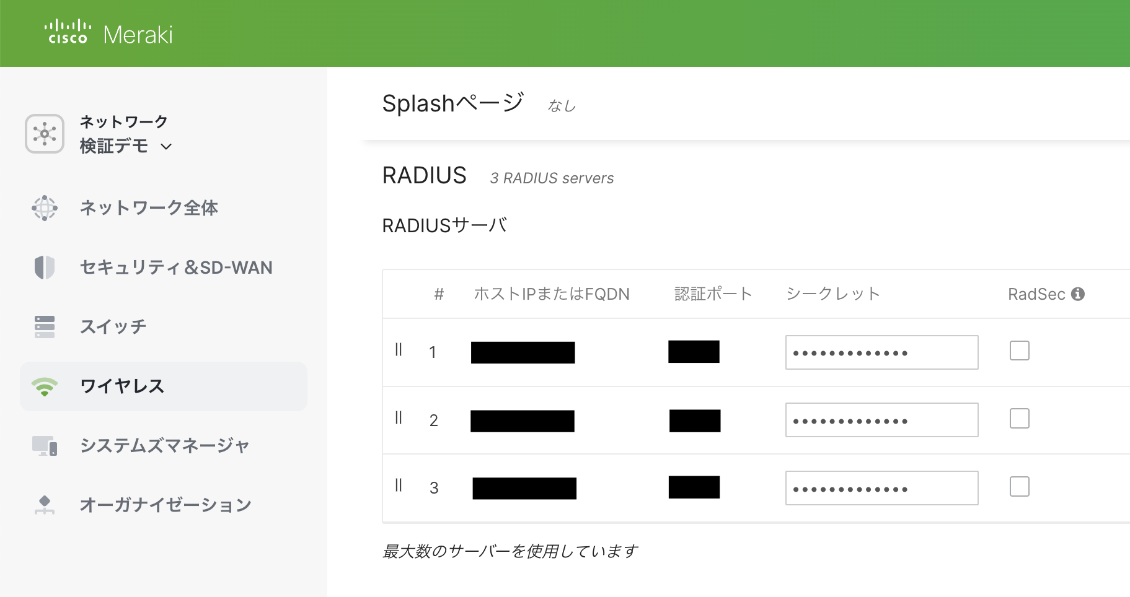
Task: Click the ホストIPまたはFQDN column header
Action: click(x=552, y=294)
